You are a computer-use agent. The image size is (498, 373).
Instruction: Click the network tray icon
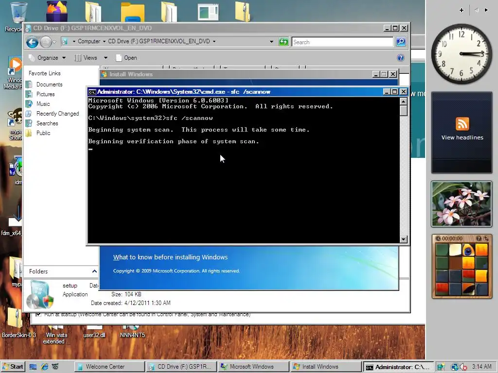point(455,367)
